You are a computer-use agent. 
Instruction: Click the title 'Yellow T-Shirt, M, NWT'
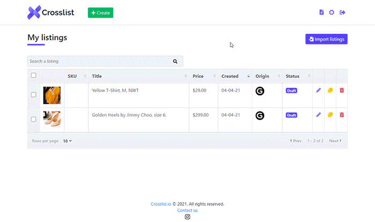pos(115,90)
